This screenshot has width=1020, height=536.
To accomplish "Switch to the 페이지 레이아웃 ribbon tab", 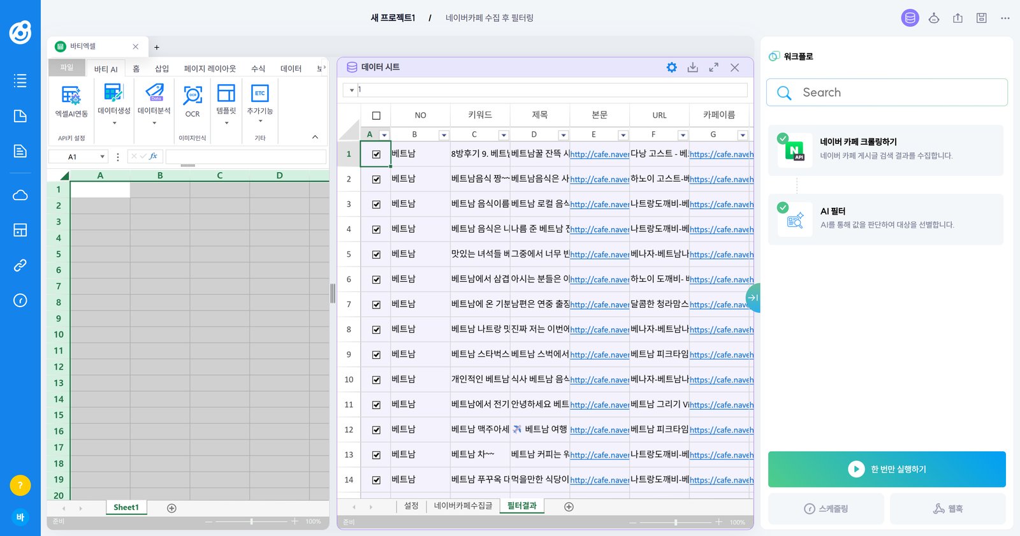I will pos(210,69).
